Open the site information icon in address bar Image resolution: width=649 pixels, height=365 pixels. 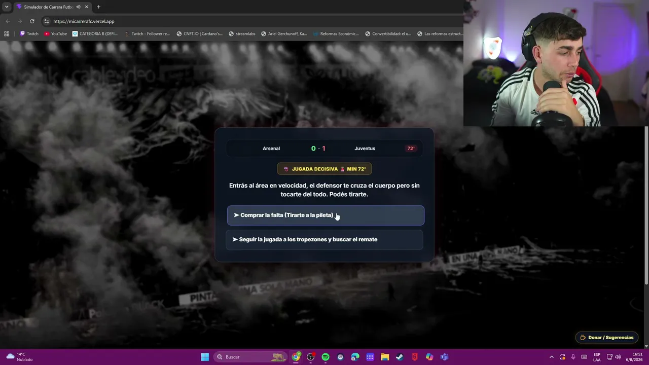(x=46, y=21)
